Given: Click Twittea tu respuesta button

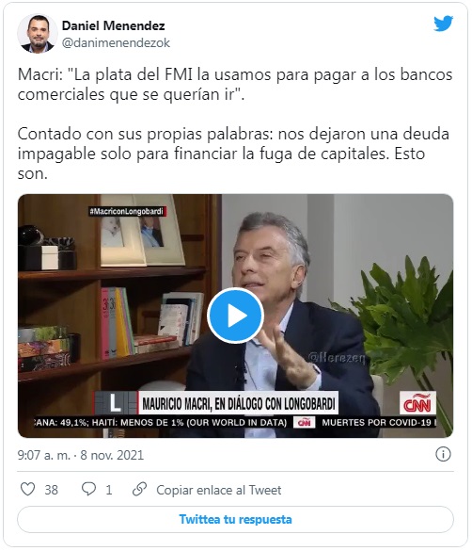Looking at the screenshot, I should tap(235, 519).
